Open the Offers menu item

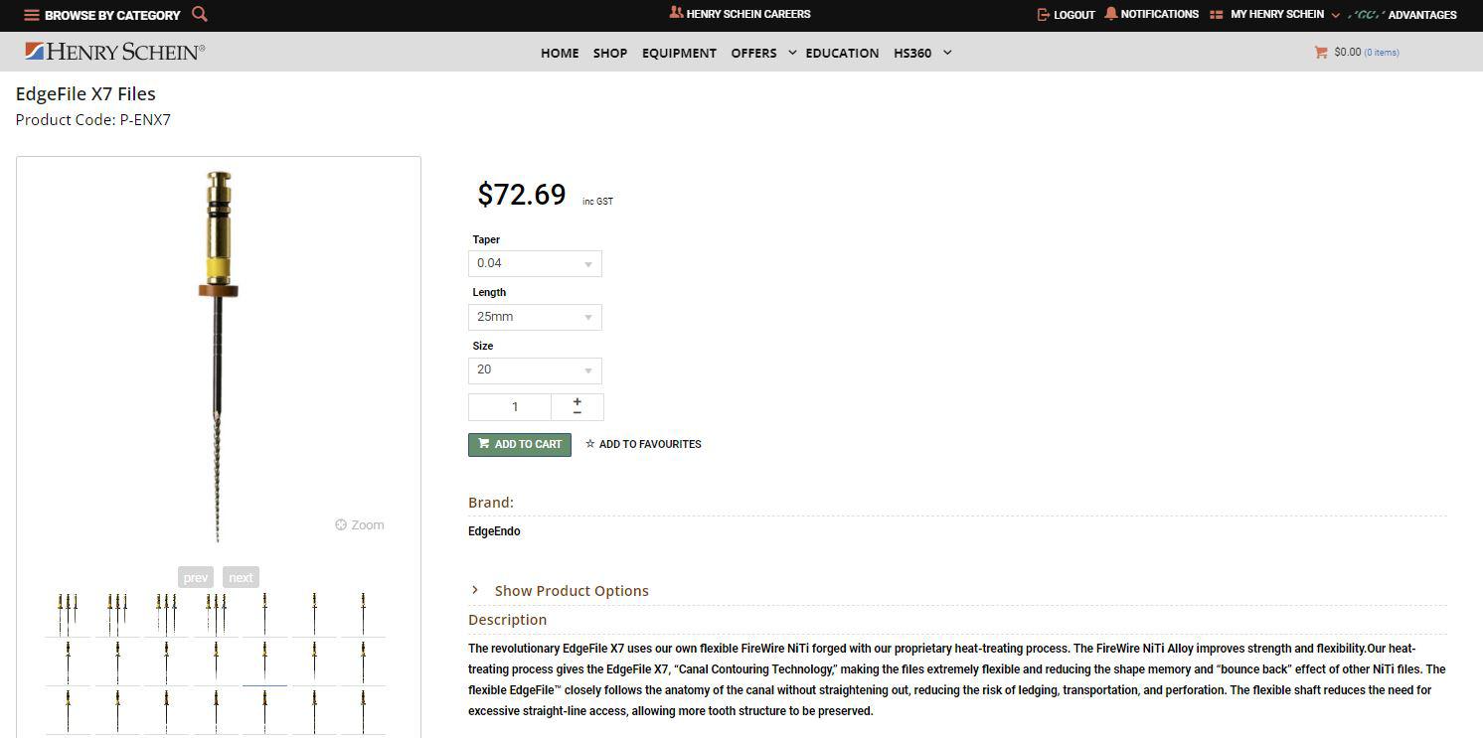click(x=753, y=53)
